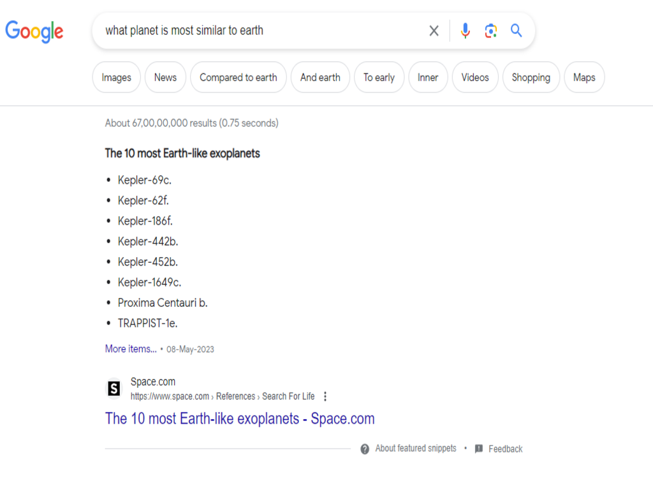Viewport: 653px width, 490px height.
Task: Switch to Images results
Action: 116,77
